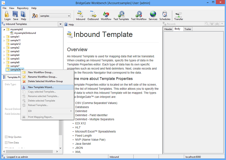This screenshot has height=160, width=226.
Task: Click the Inbound status bar entry
Action: [x=114, y=157]
